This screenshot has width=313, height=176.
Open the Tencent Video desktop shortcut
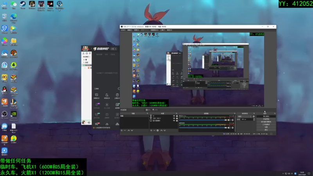(x=14, y=30)
